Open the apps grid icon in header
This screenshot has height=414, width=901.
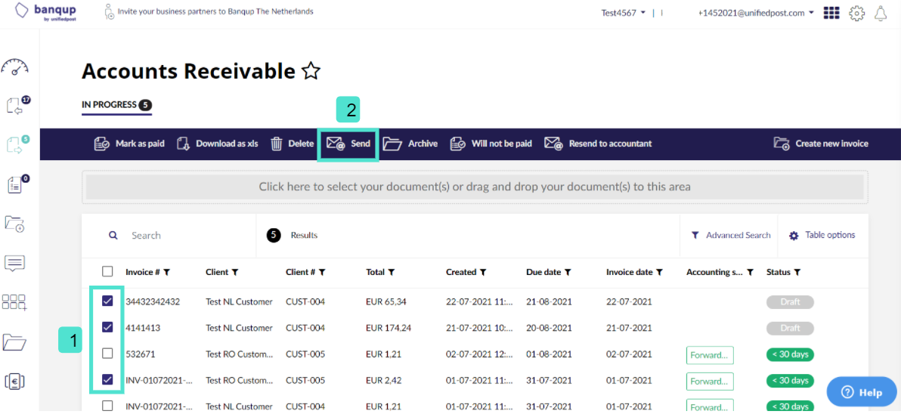click(831, 13)
